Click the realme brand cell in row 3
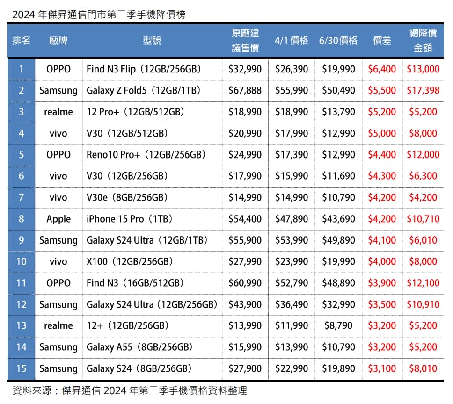This screenshot has height=404, width=453. (x=58, y=112)
